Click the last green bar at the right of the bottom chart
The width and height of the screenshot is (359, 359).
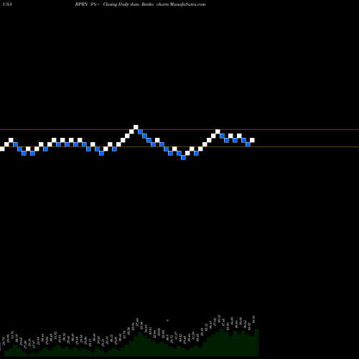point(256,342)
